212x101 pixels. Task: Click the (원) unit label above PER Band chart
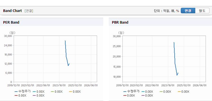coord(13,33)
